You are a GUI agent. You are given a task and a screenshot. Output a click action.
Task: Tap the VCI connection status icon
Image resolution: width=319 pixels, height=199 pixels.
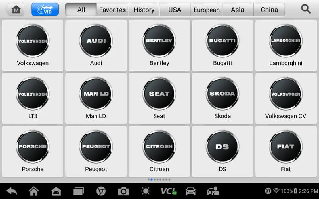click(169, 191)
